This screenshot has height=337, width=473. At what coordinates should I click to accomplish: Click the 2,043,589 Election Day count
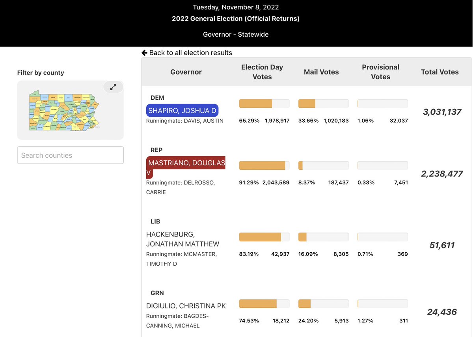click(x=276, y=182)
